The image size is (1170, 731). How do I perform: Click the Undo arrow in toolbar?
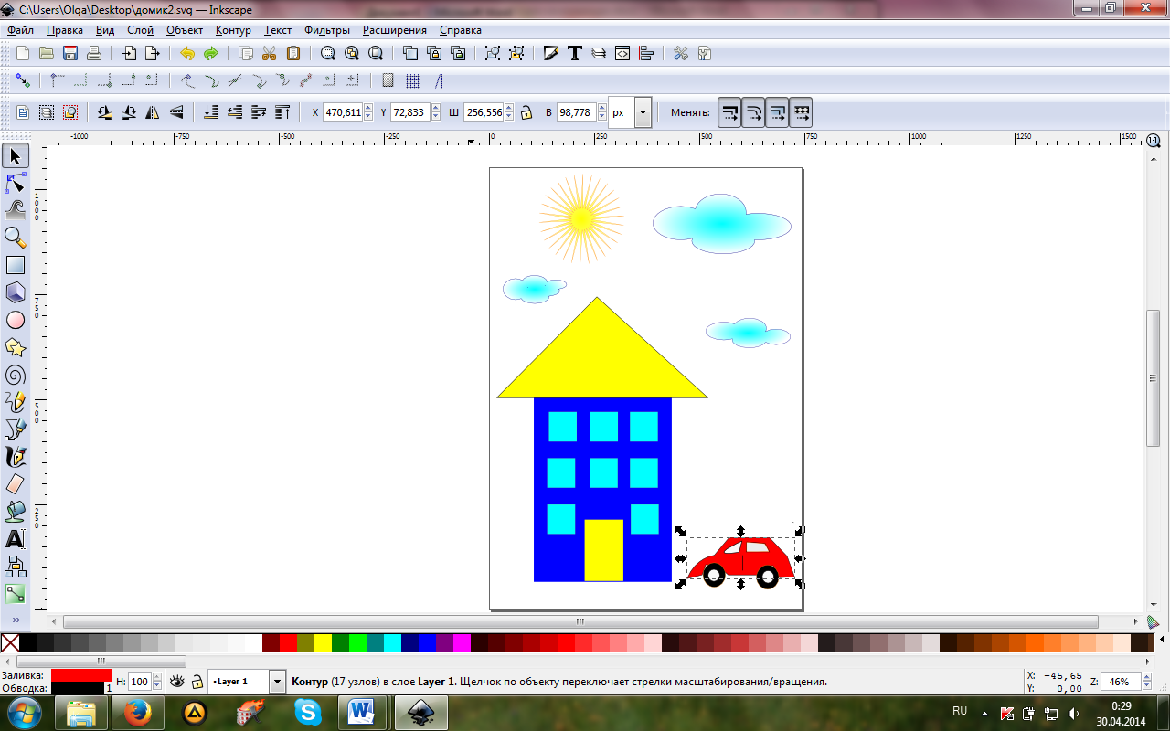[x=187, y=53]
